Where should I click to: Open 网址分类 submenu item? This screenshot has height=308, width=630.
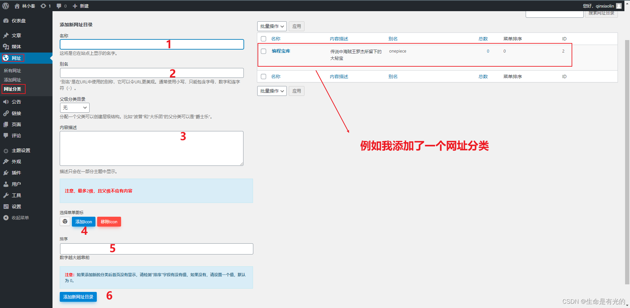click(x=12, y=89)
